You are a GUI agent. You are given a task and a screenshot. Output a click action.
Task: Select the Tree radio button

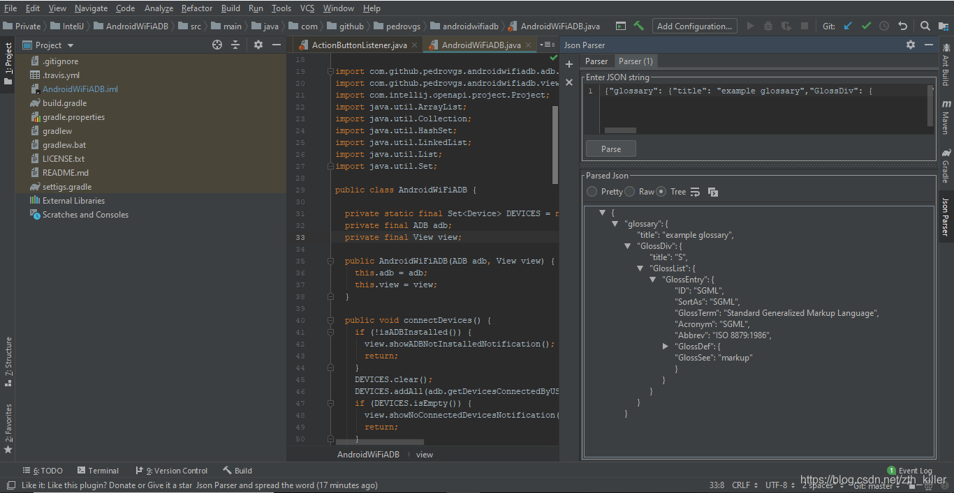[x=661, y=192]
